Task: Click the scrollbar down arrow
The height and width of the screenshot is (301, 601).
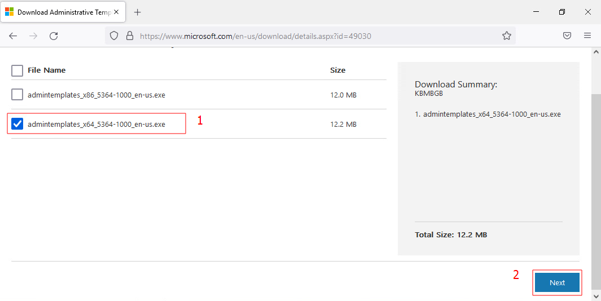Action: [596, 296]
